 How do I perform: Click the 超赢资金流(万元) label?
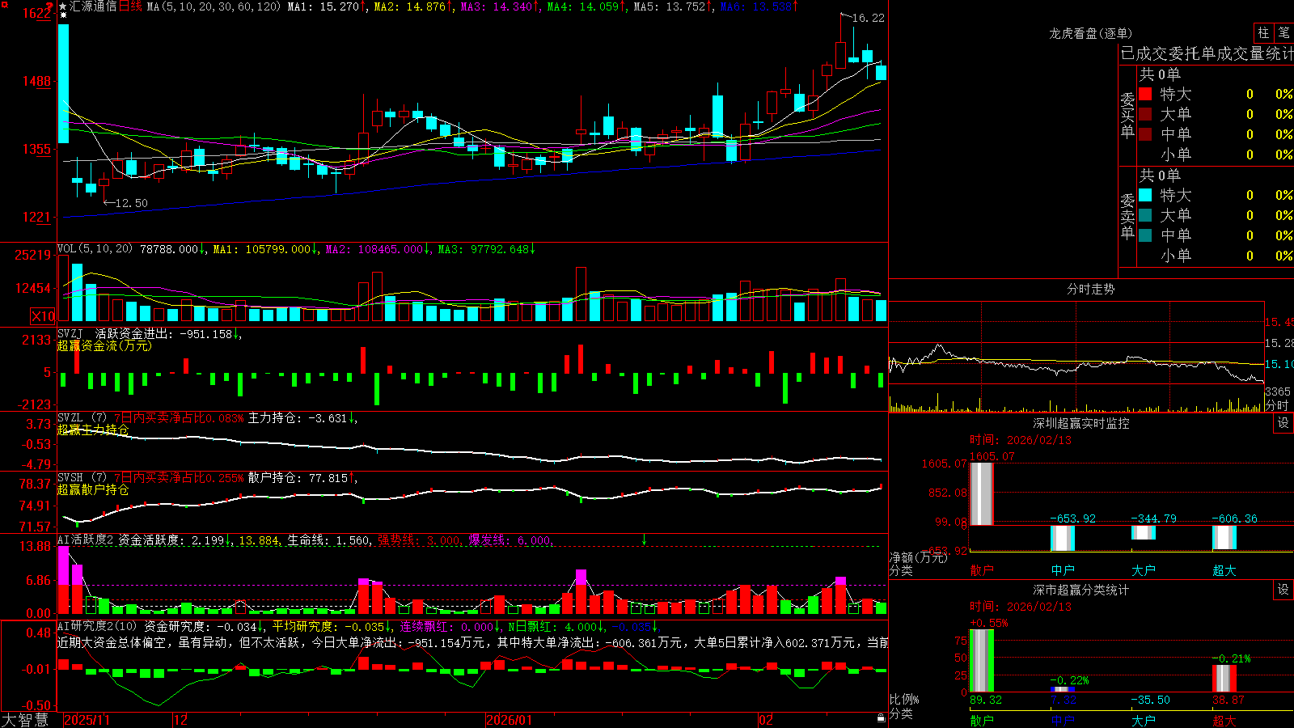point(104,345)
